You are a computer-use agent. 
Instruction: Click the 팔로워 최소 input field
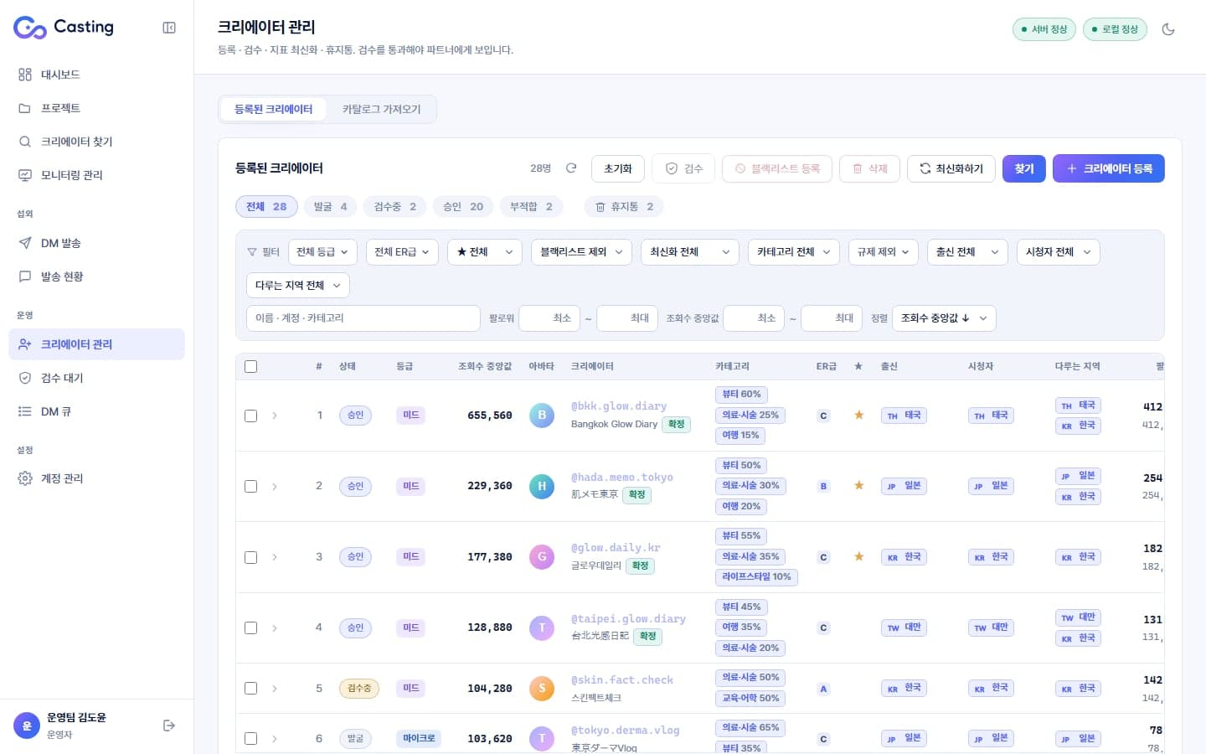549,318
